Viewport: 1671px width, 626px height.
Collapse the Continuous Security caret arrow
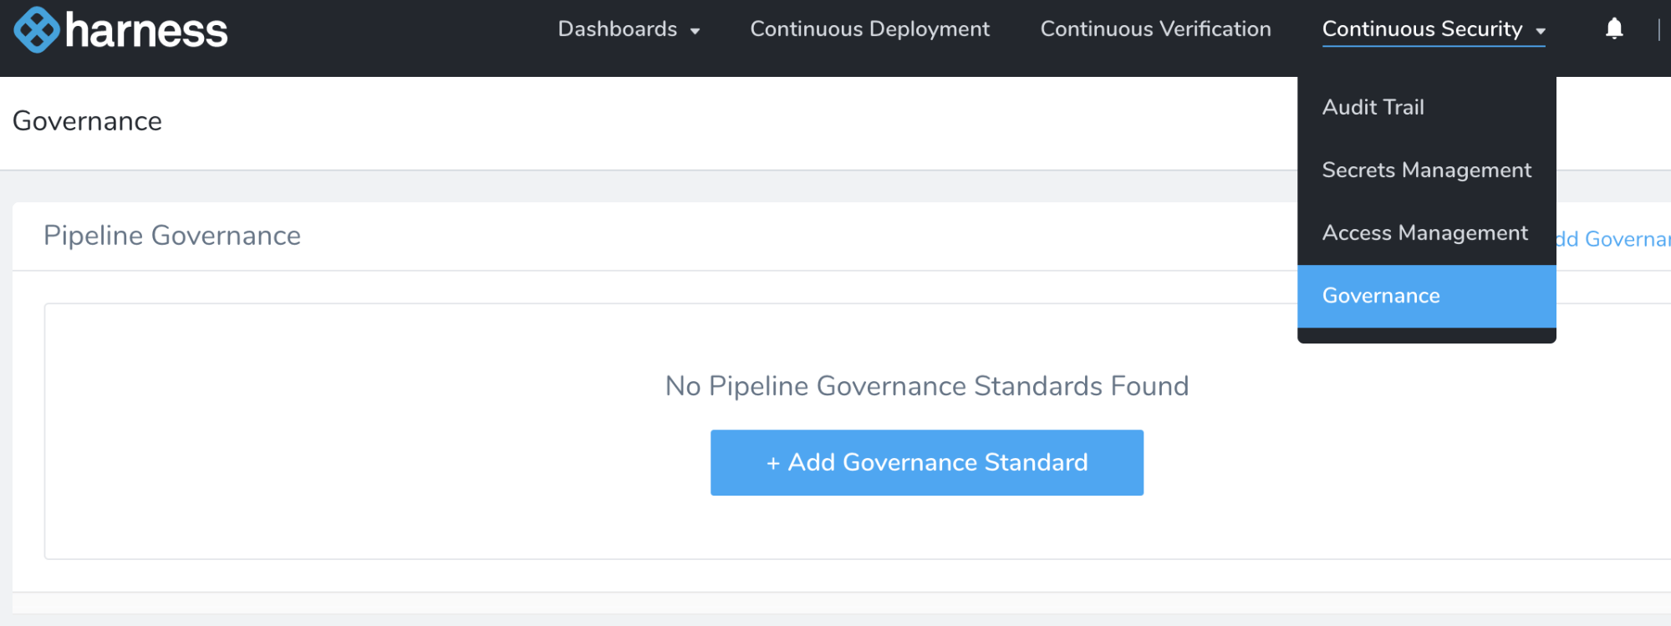point(1540,31)
